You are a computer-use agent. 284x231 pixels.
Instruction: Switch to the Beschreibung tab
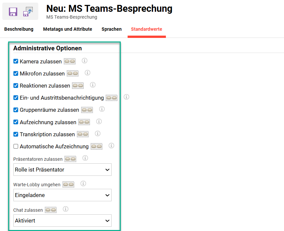pos(19,29)
